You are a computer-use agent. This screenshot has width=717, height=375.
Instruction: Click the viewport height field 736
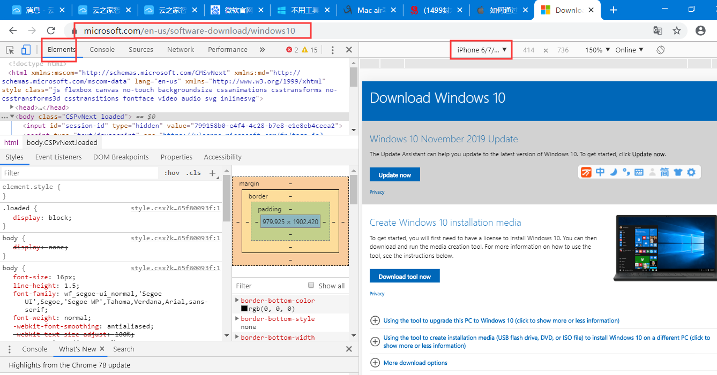(x=563, y=50)
